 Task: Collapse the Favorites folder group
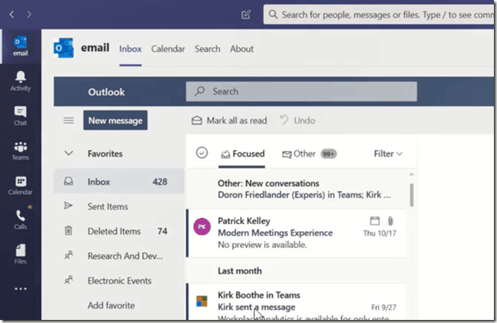click(69, 154)
